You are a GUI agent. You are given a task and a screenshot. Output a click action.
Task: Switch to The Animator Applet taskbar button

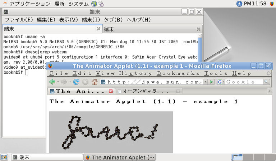[x=120, y=157]
